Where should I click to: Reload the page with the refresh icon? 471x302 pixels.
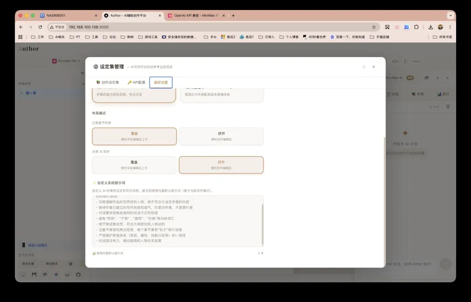40,27
